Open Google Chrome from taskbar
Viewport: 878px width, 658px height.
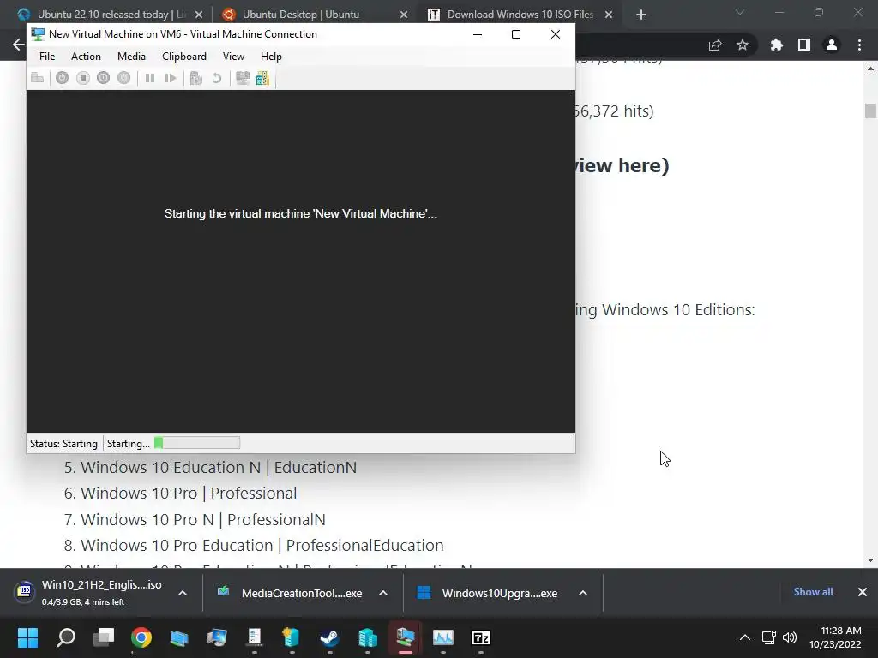click(x=141, y=637)
